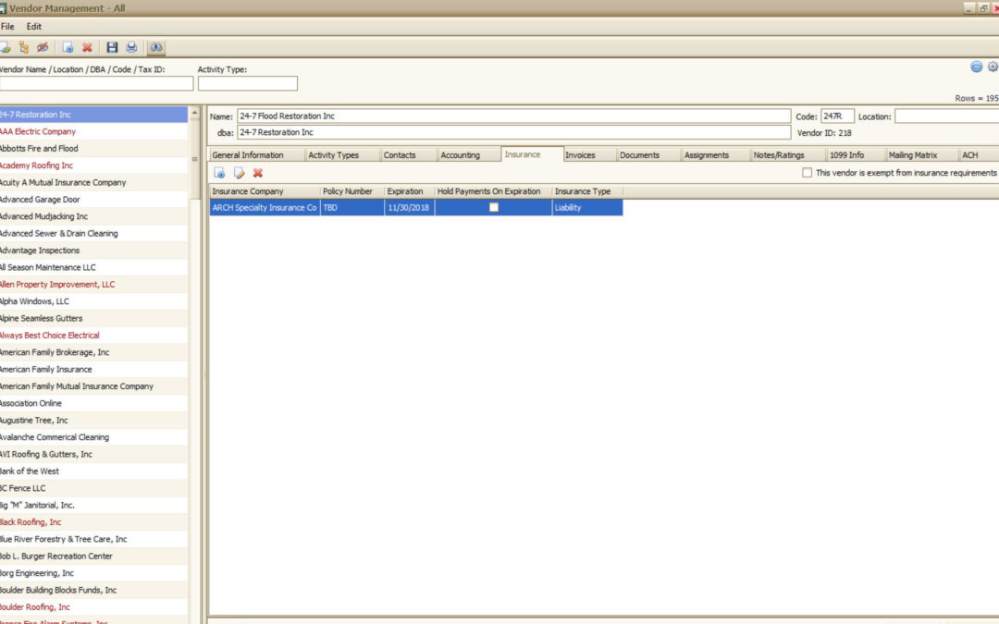Screen dimensions: 999x624
Task: Open the 1099 Info tab
Action: (x=846, y=155)
